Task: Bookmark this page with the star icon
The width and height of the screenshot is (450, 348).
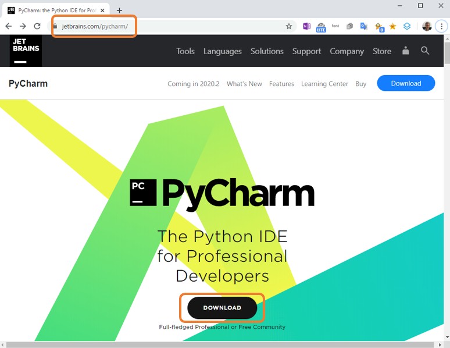Action: coord(289,26)
